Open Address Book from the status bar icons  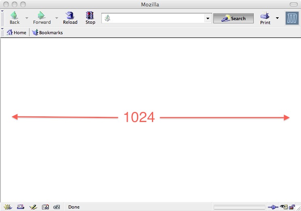click(45, 207)
